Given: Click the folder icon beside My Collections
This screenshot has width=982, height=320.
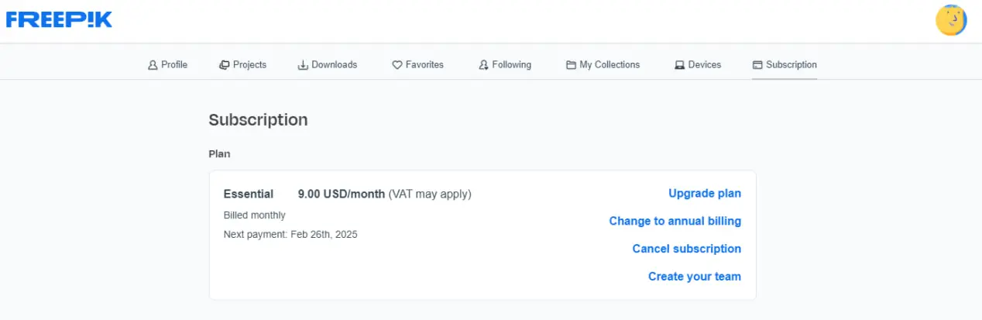Looking at the screenshot, I should [x=572, y=65].
